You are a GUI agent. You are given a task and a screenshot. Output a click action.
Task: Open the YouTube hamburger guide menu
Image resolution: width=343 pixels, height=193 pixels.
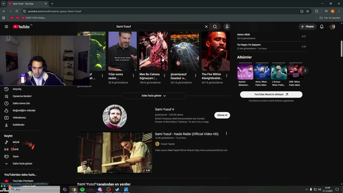6,27
